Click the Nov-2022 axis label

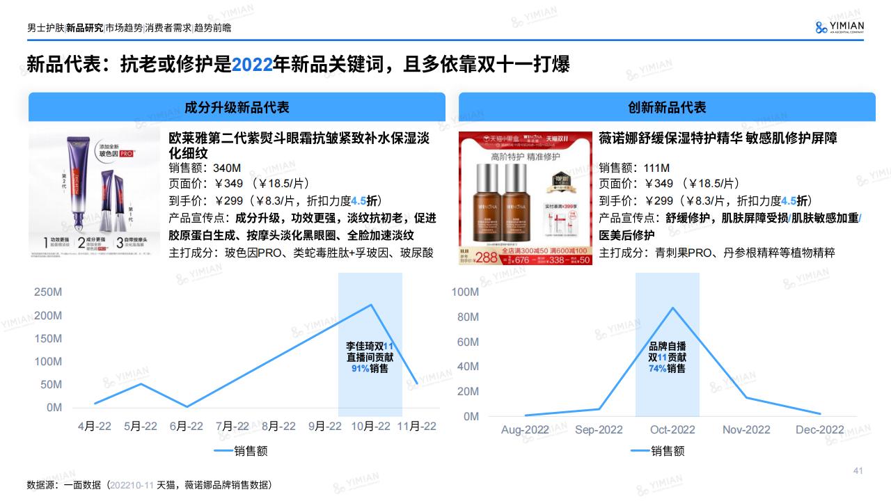click(746, 429)
